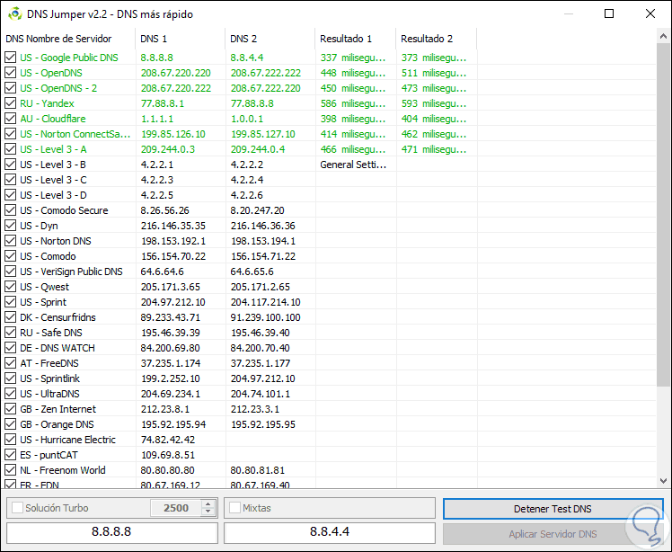
Task: Click the 1.0.0.1 DNS 2 cell
Action: (x=247, y=119)
